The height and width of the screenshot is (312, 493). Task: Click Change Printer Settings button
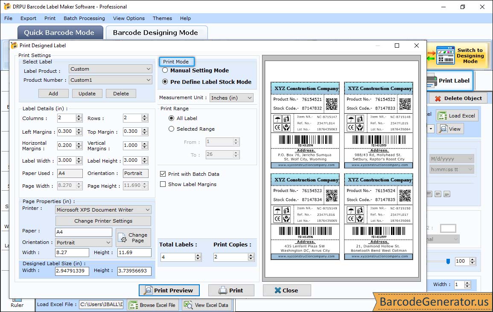(103, 221)
